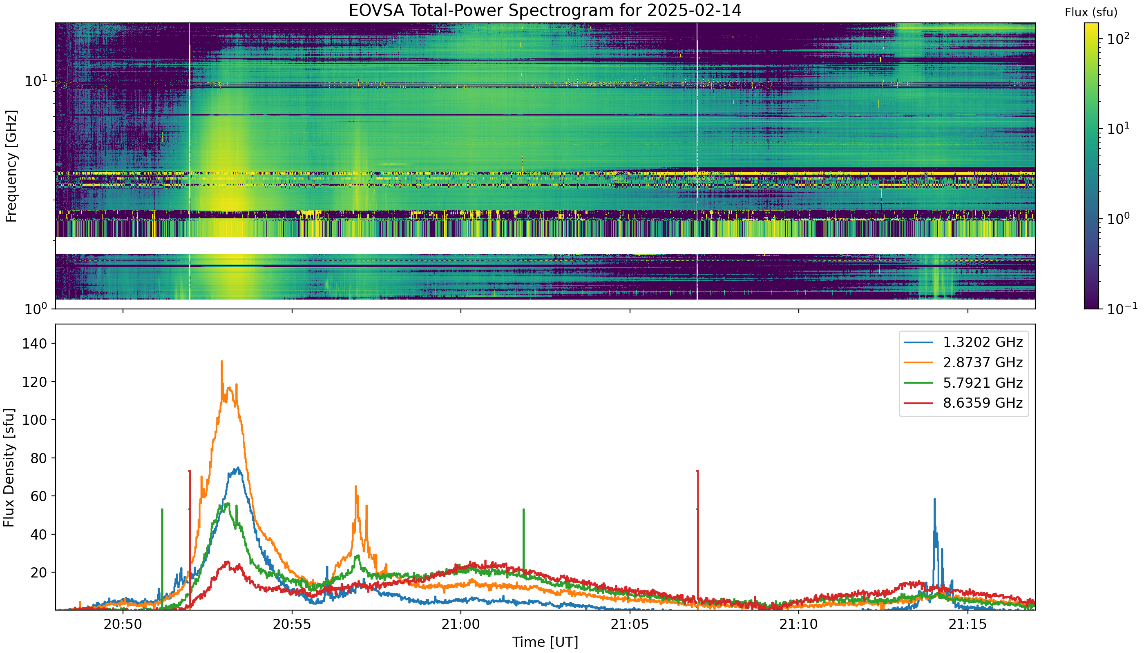Click the orange curve's highest peak near 20:53
Screen dimensions: 1144x653
tap(222, 362)
